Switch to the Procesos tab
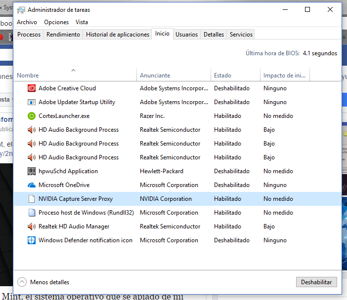 (29, 35)
